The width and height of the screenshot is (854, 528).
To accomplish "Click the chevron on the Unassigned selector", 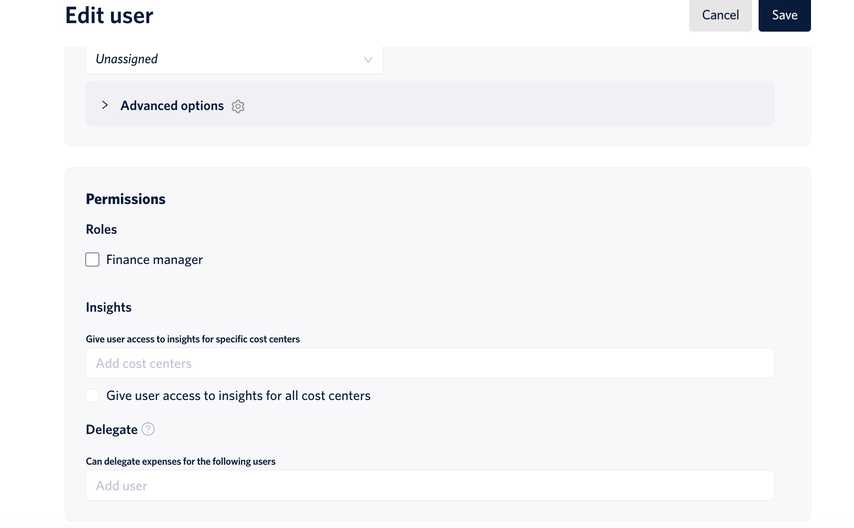I will click(367, 60).
